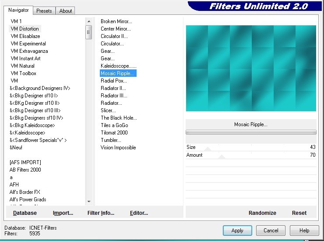Click the Cancel button
This screenshot has height=241, width=324.
pyautogui.click(x=271, y=230)
